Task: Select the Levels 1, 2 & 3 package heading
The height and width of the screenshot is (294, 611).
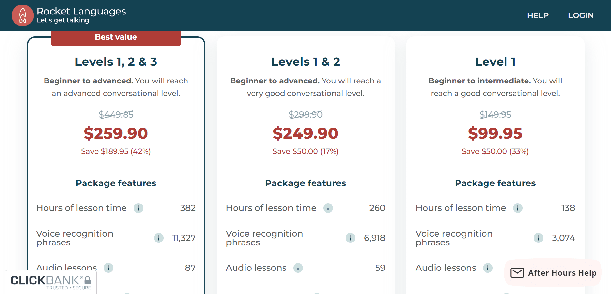Action: pyautogui.click(x=116, y=62)
